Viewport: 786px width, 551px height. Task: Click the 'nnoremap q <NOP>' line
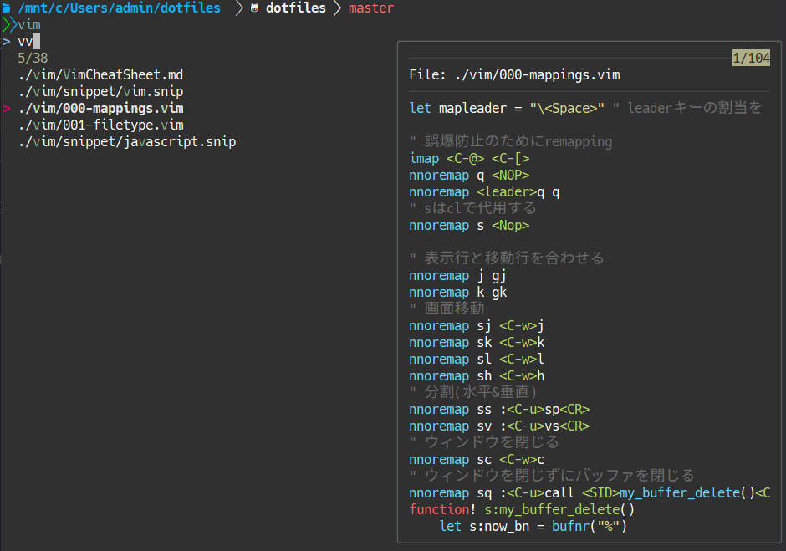click(x=469, y=175)
